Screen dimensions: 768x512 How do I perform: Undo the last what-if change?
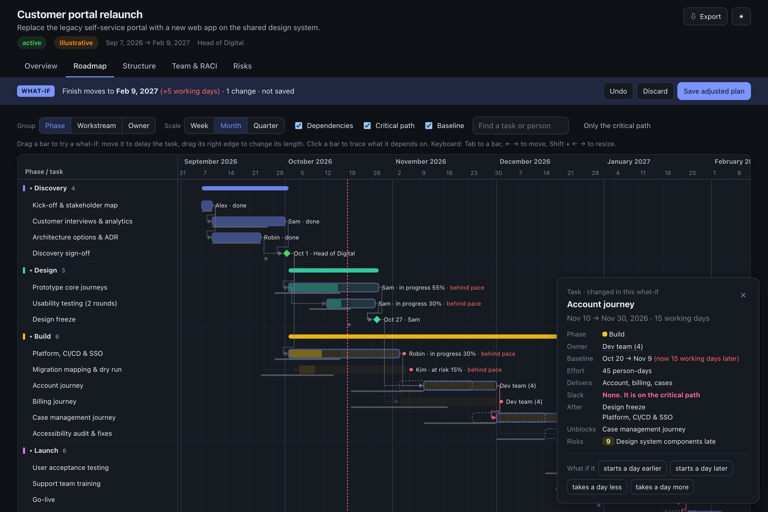pyautogui.click(x=618, y=91)
